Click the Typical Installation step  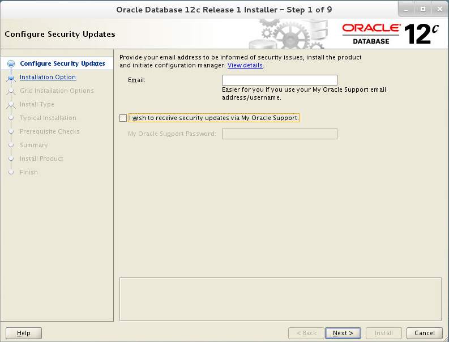coord(48,118)
